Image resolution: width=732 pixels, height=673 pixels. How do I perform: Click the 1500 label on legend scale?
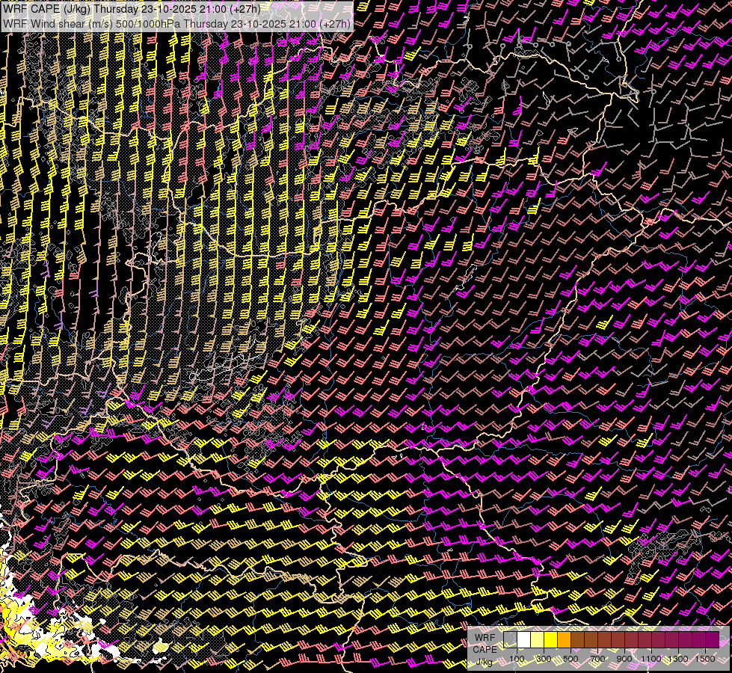pyautogui.click(x=705, y=658)
